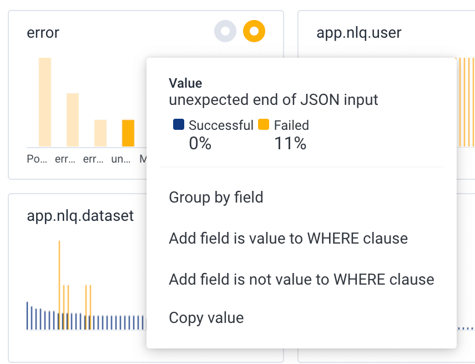Click the "Po..." axis label under error chart
Viewport: 475px width, 364px height.
[x=37, y=160]
